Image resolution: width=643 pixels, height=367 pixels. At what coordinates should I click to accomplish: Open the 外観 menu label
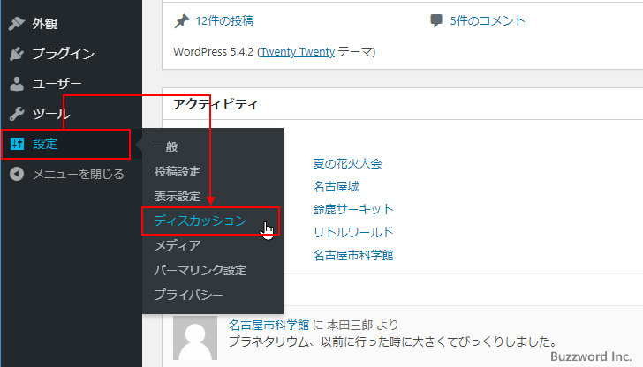45,24
